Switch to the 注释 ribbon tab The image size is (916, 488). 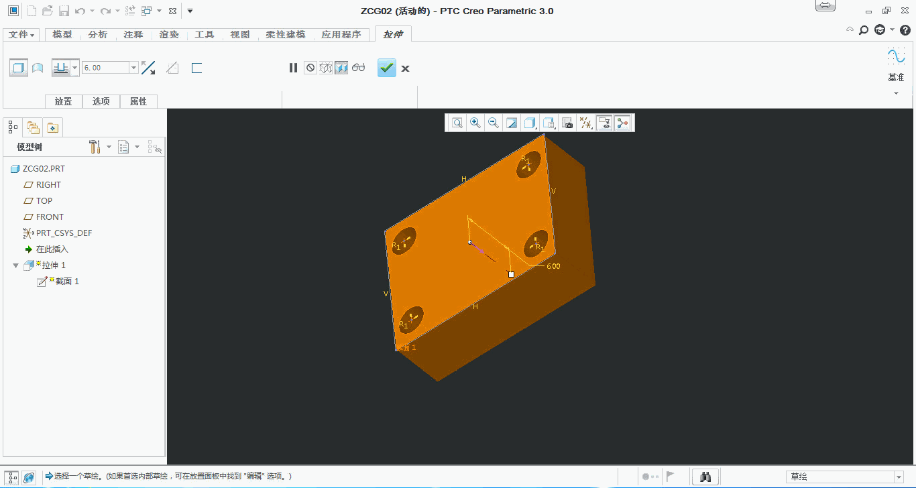coord(133,35)
